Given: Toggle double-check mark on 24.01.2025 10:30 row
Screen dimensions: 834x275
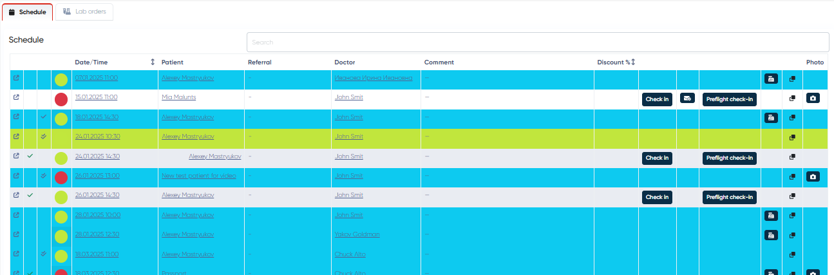Looking at the screenshot, I should (43, 137).
